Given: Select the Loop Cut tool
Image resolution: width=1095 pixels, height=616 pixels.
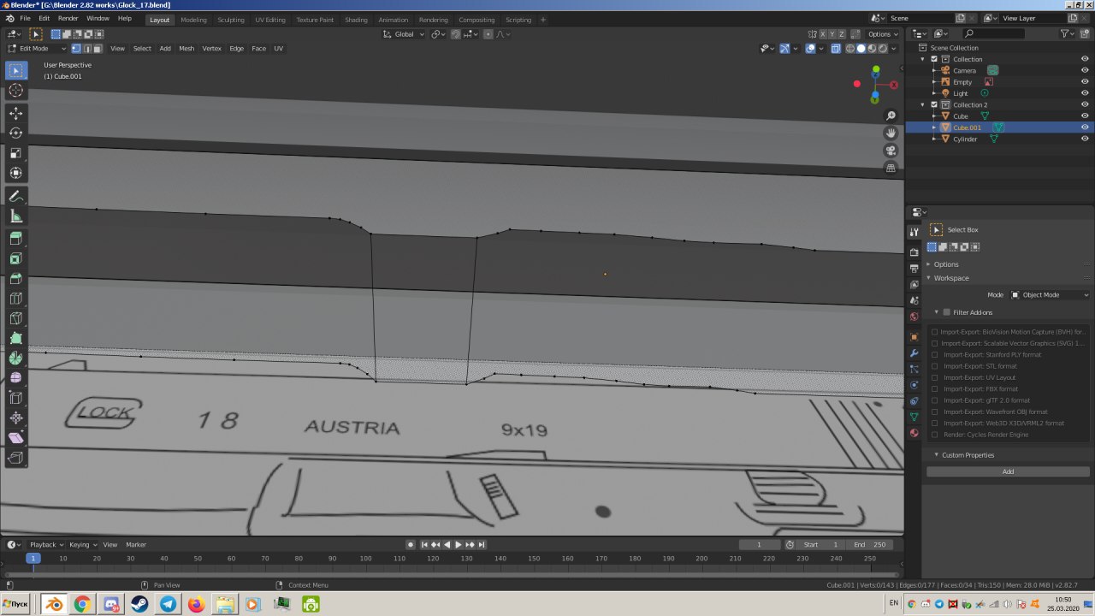Looking at the screenshot, I should [x=15, y=299].
